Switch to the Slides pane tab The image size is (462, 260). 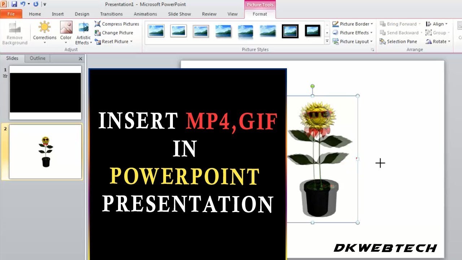(x=12, y=58)
